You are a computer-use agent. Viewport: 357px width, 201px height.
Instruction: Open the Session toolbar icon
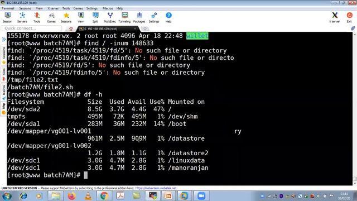point(7,17)
